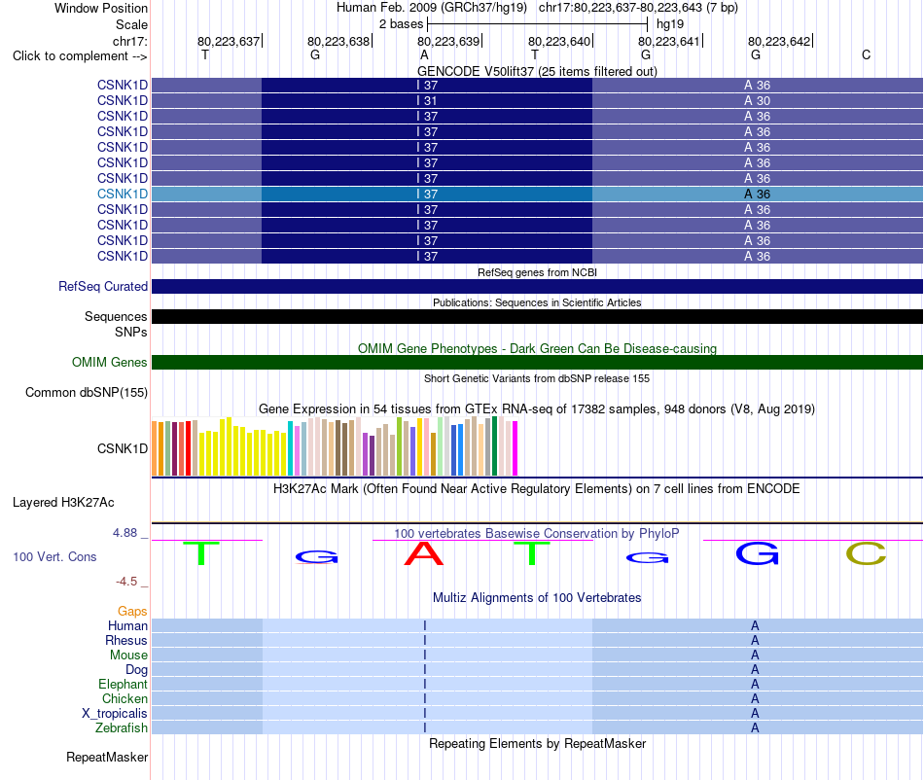Select the Rhesus species row label
924x780 pixels.
(x=126, y=640)
